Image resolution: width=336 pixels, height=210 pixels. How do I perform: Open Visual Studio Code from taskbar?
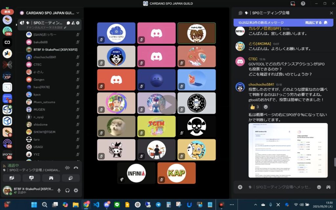[96, 205]
